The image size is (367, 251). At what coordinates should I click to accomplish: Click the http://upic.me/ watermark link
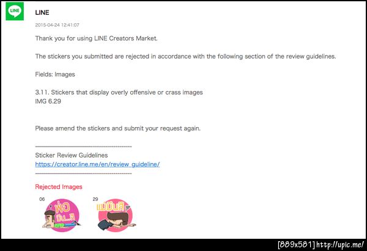pos(340,245)
